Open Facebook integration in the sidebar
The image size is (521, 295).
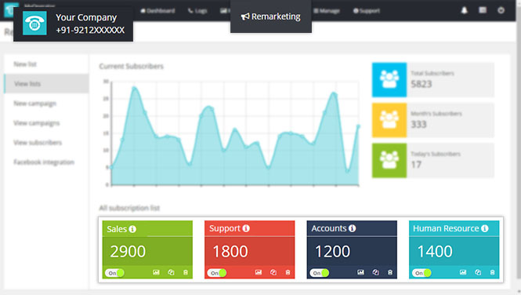(x=44, y=162)
